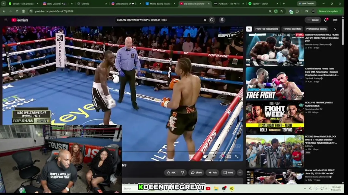Open more actions three-dot menu
The image size is (348, 195).
[240, 173]
